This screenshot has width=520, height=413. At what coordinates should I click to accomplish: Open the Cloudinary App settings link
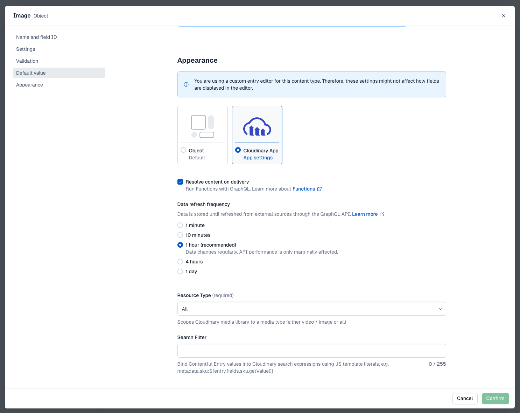pyautogui.click(x=258, y=158)
